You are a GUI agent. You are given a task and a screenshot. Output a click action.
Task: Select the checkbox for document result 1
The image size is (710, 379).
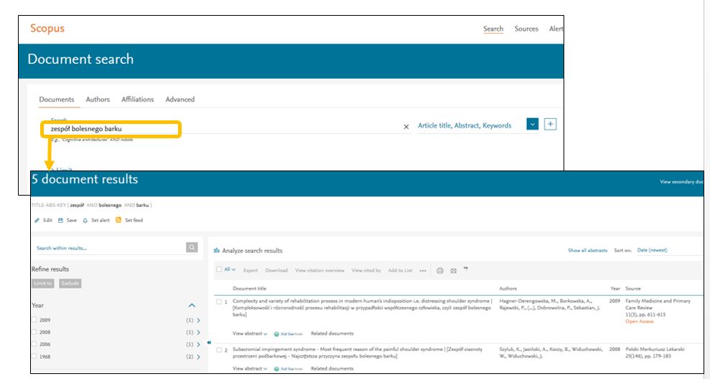coord(220,302)
